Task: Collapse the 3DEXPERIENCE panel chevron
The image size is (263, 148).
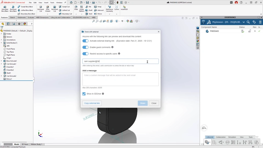Action: (x=202, y=17)
